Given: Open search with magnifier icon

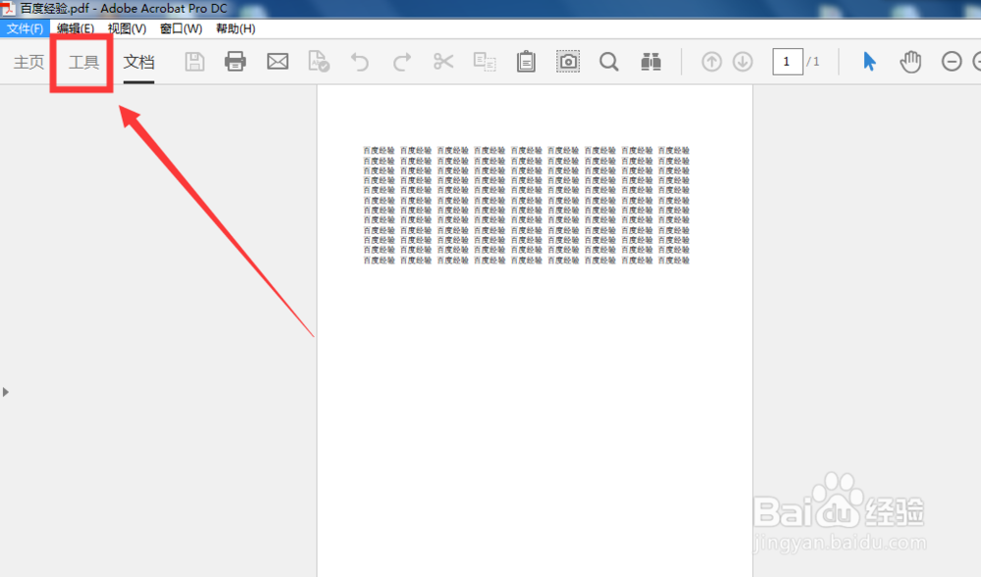Looking at the screenshot, I should point(609,61).
